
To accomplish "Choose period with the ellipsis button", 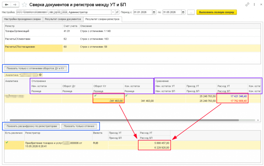I will 191,12.
